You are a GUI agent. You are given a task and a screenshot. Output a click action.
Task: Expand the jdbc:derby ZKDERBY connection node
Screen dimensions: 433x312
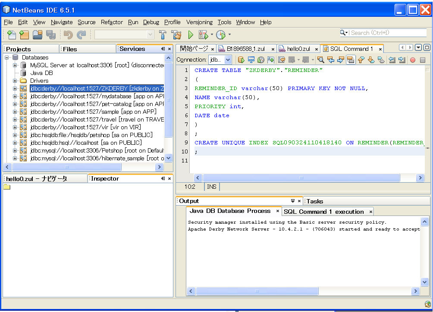point(15,88)
